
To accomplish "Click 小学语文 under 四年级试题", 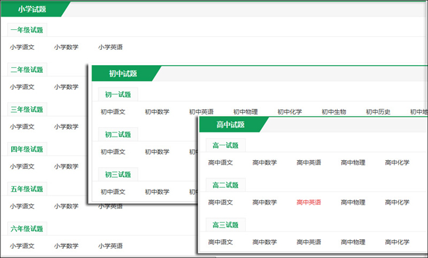I will (x=22, y=167).
